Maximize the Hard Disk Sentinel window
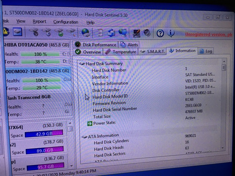 coord(218,17)
